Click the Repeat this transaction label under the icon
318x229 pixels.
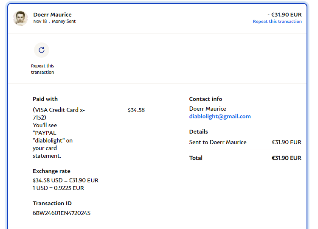point(42,69)
